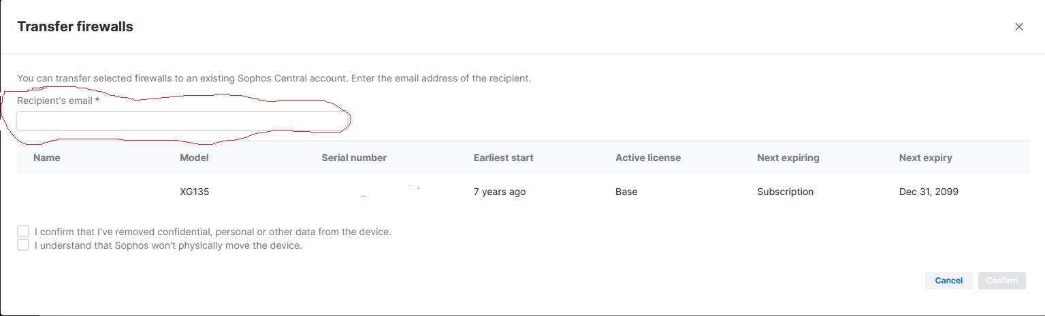Screen dimensions: 1045x316
Task: Click the 7 years ago cell
Action: coord(500,192)
